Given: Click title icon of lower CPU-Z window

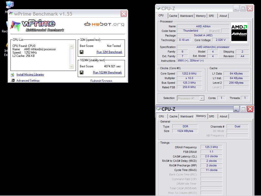Looking at the screenshot, I should 159,109.
